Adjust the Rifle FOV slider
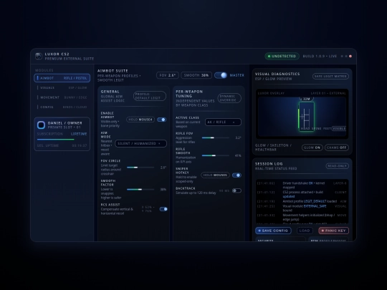 point(216,137)
